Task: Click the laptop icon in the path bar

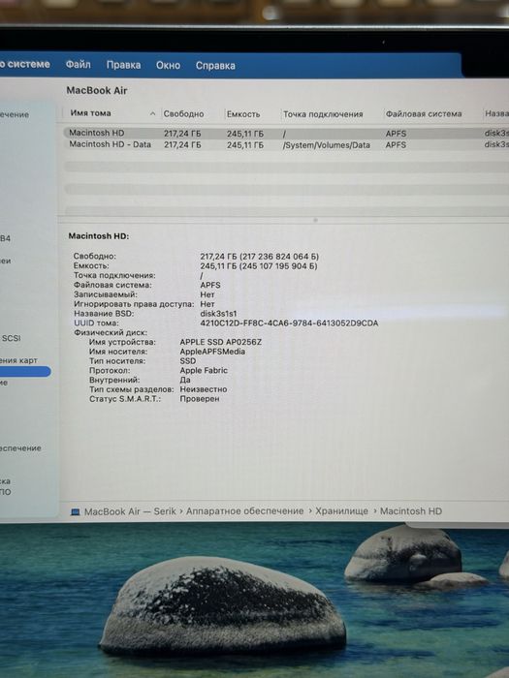Action: click(x=76, y=512)
